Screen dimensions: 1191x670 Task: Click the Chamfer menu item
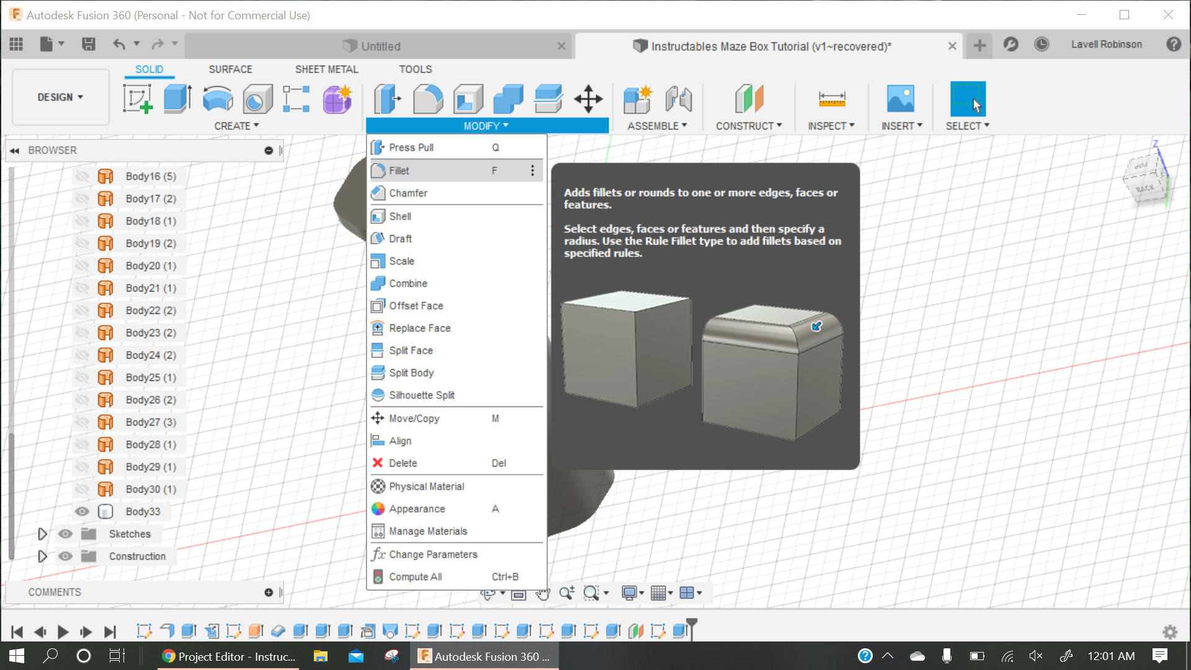[408, 192]
